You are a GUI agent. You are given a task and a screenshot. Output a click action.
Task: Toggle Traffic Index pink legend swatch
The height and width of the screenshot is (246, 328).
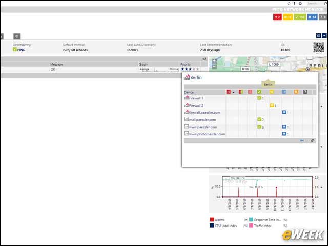pos(251,225)
